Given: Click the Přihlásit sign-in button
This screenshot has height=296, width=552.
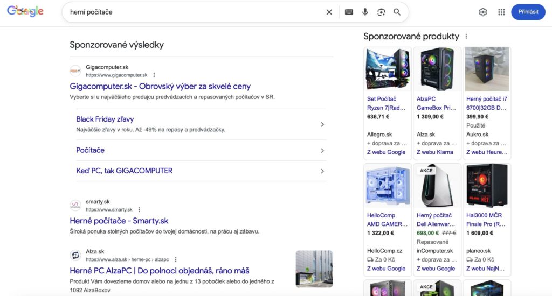Looking at the screenshot, I should tap(528, 12).
